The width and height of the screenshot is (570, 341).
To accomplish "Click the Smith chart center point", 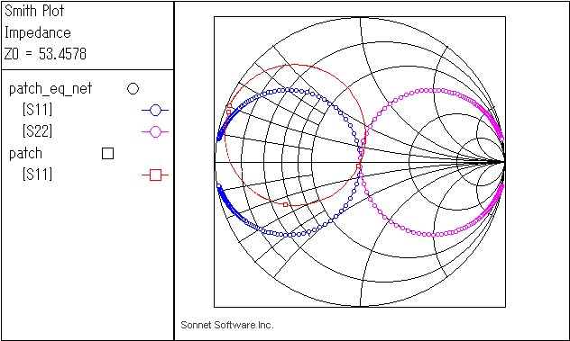I will click(x=360, y=162).
